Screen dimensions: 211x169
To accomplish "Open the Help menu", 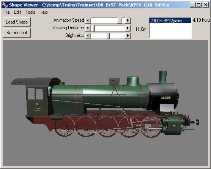I will [44, 12].
